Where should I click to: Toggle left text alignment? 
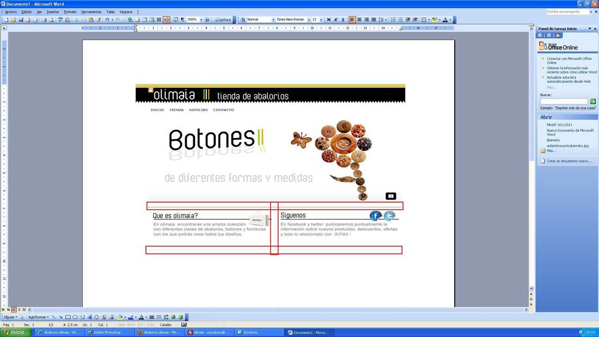tap(352, 20)
